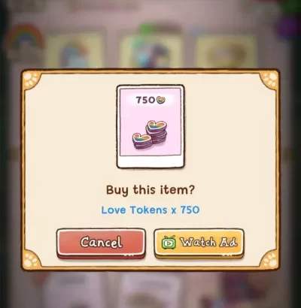Screen dimensions: 301x308
Task: Watch an ad to get the item
Action: 199,243
